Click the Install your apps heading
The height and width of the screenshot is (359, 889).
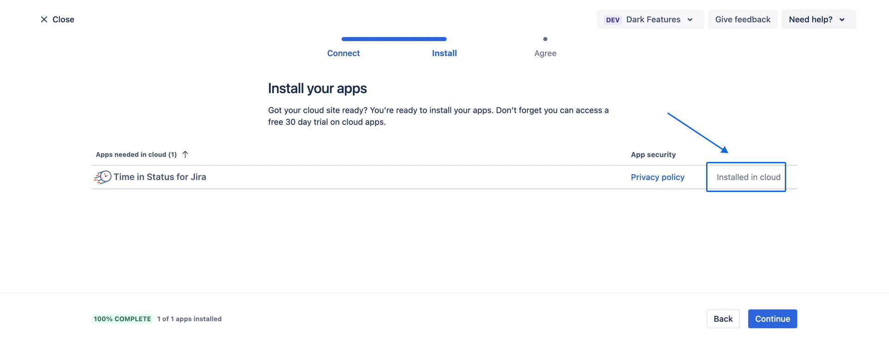tap(318, 88)
